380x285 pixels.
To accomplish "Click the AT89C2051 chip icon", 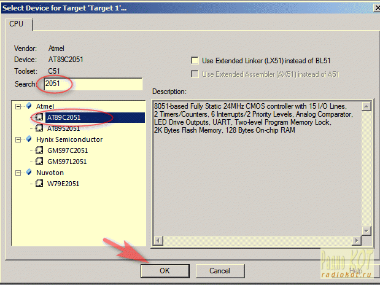I will tap(39, 117).
